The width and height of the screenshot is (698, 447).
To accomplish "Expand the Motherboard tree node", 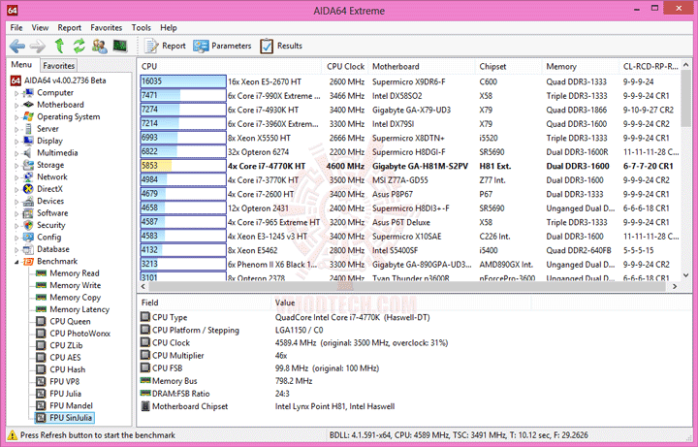I will tap(16, 106).
